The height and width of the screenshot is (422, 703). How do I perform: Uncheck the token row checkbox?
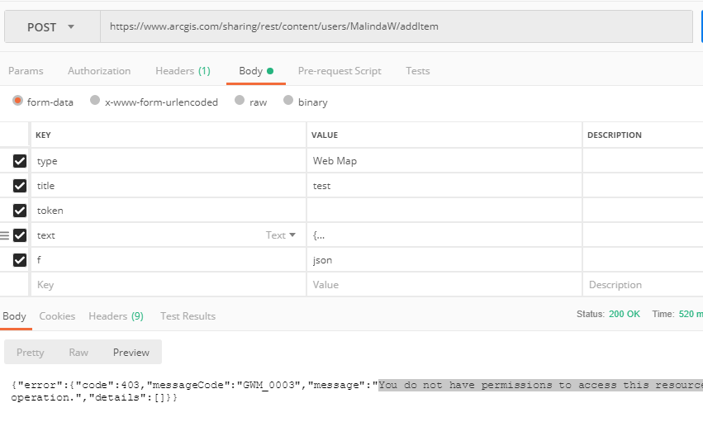(20, 210)
